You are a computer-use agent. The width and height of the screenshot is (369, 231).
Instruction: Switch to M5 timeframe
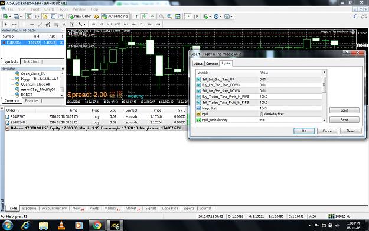click(x=102, y=24)
